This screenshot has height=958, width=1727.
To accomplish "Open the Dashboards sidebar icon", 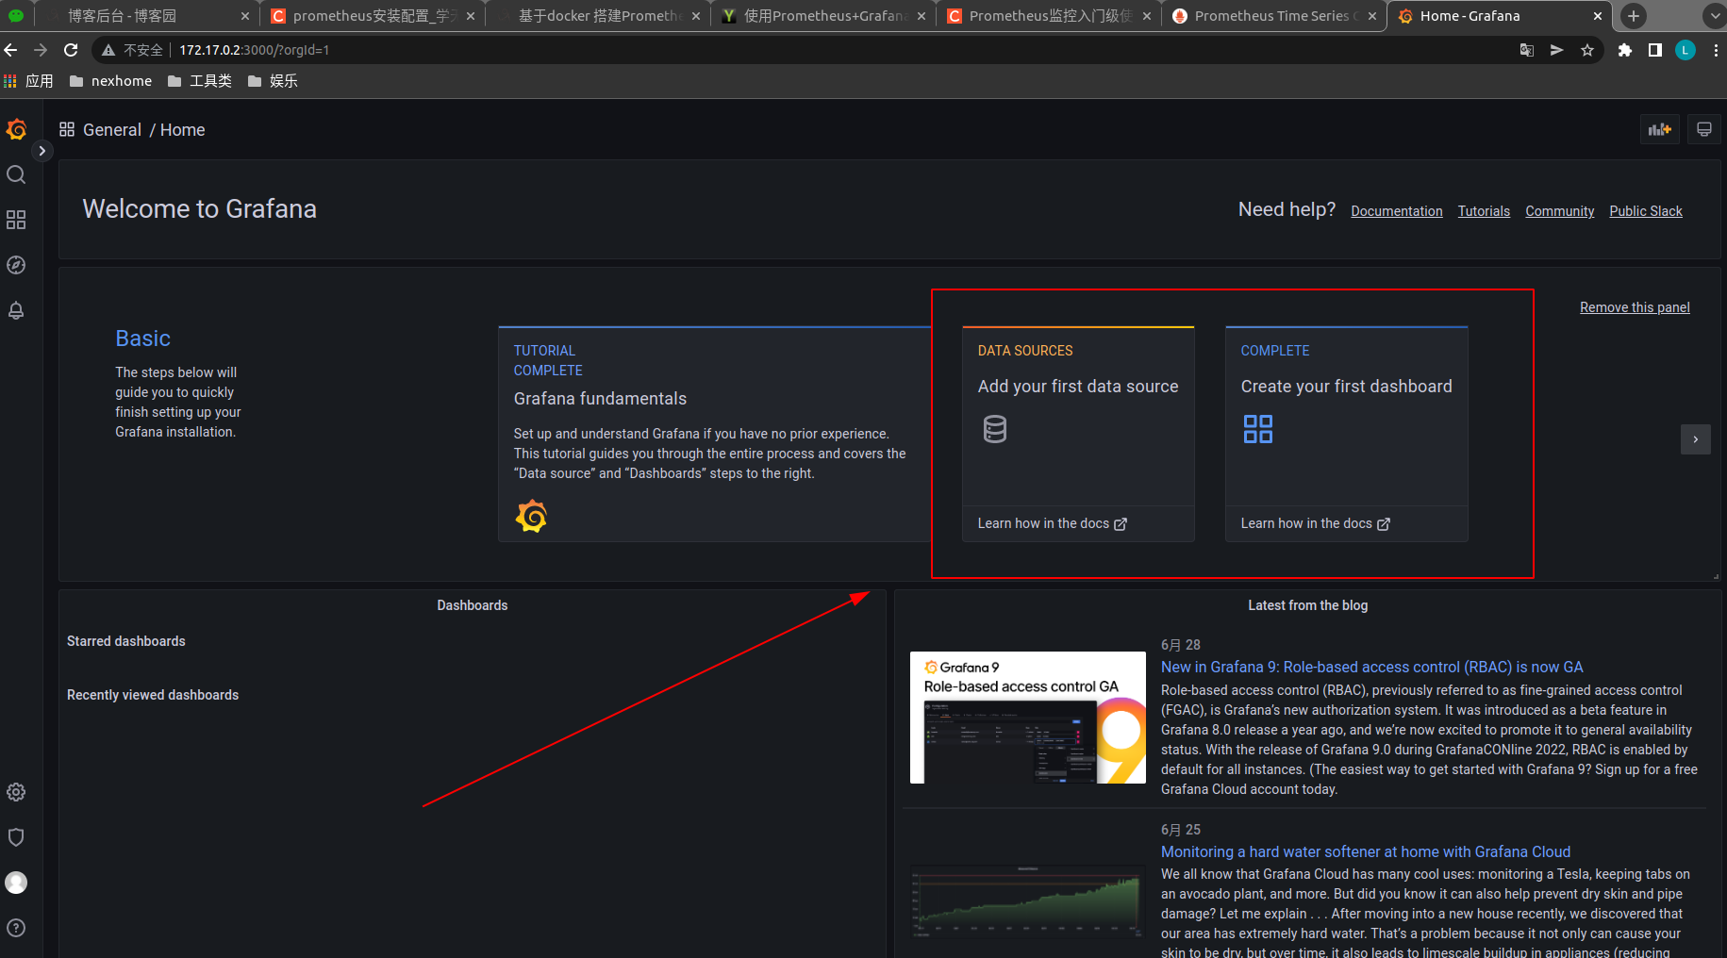I will click(16, 220).
